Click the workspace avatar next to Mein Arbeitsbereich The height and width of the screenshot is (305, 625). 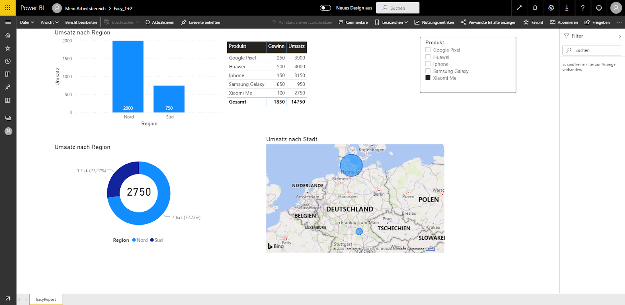pyautogui.click(x=57, y=8)
